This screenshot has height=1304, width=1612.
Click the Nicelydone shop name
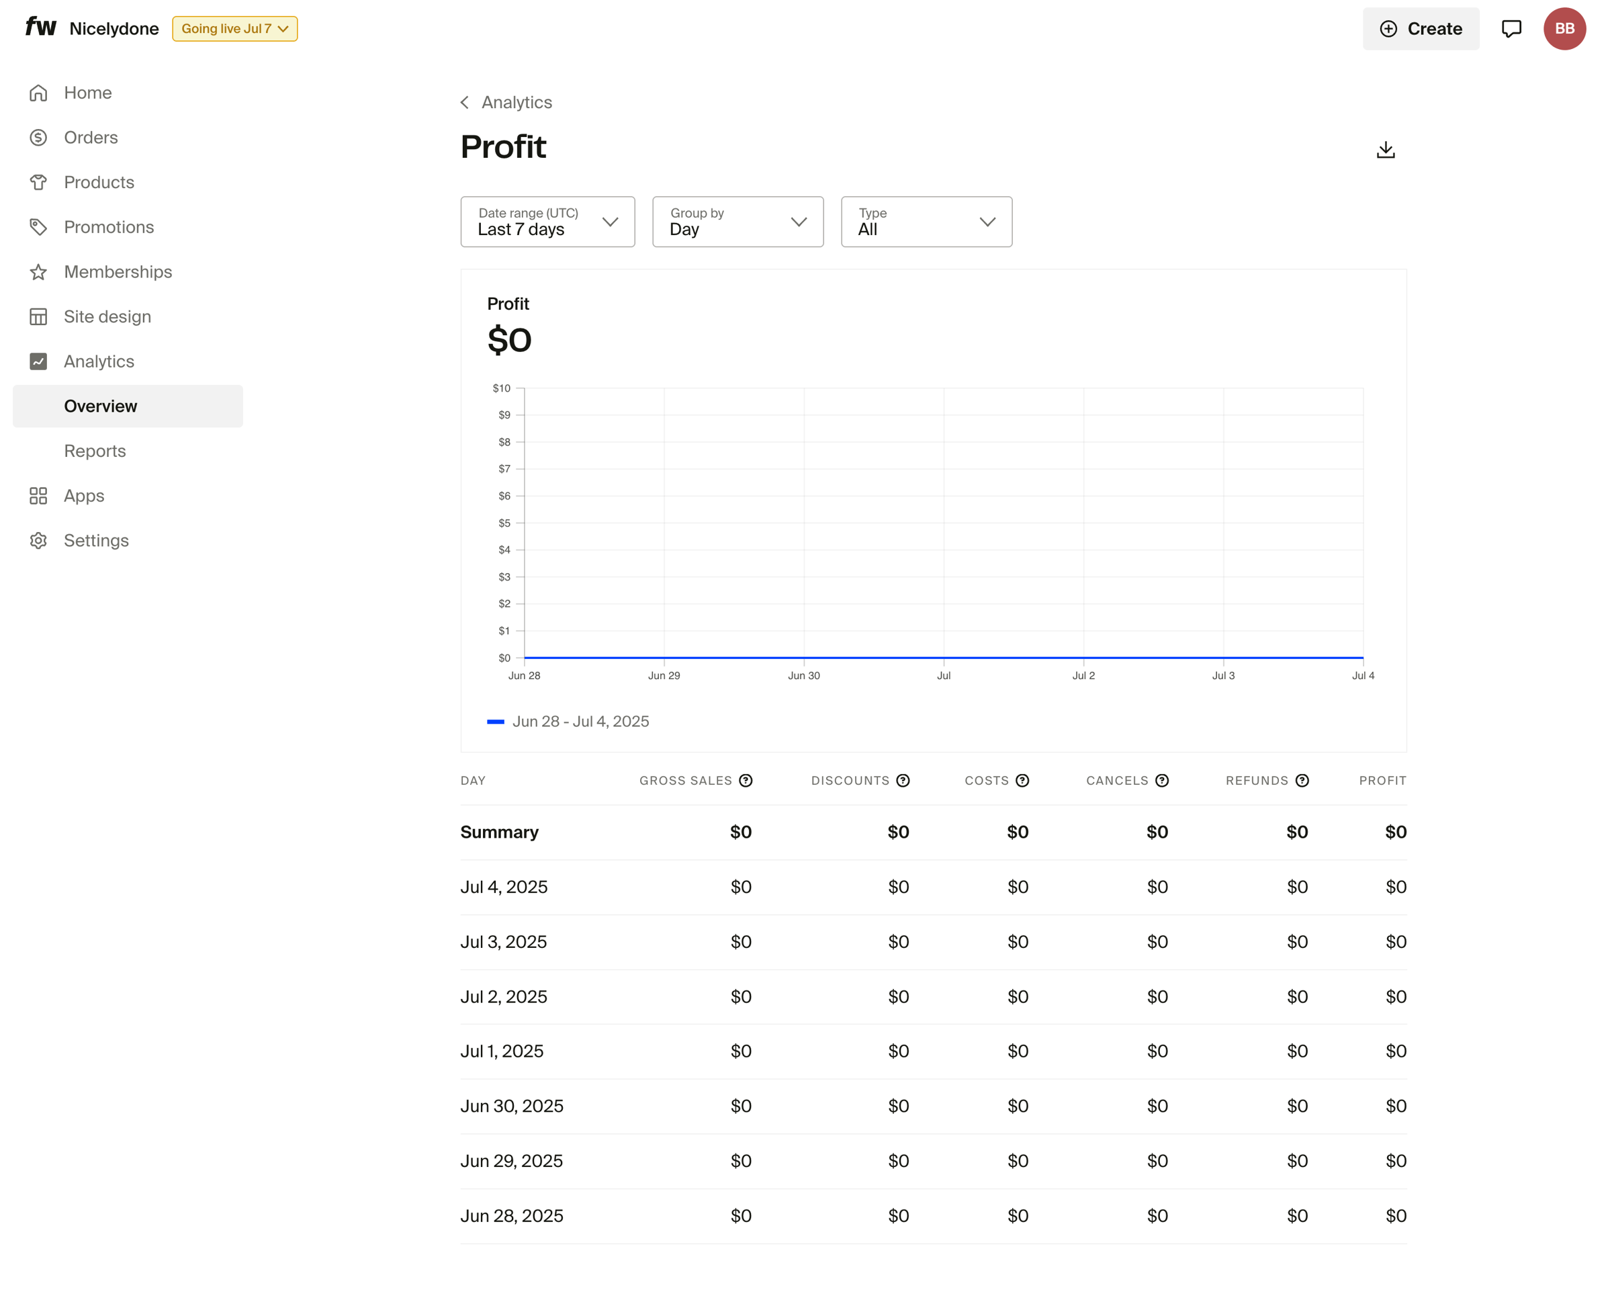pyautogui.click(x=114, y=28)
